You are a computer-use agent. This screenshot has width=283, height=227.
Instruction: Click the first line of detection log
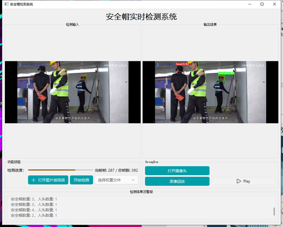click(34, 199)
